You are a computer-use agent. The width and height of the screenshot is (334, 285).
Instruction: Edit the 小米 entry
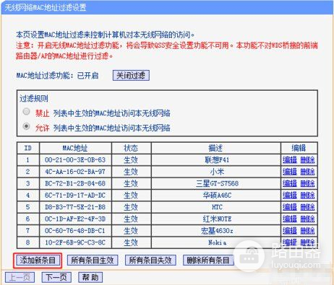290,172
